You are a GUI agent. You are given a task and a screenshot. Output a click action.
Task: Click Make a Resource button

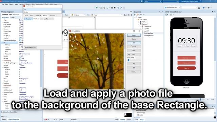point(31,47)
